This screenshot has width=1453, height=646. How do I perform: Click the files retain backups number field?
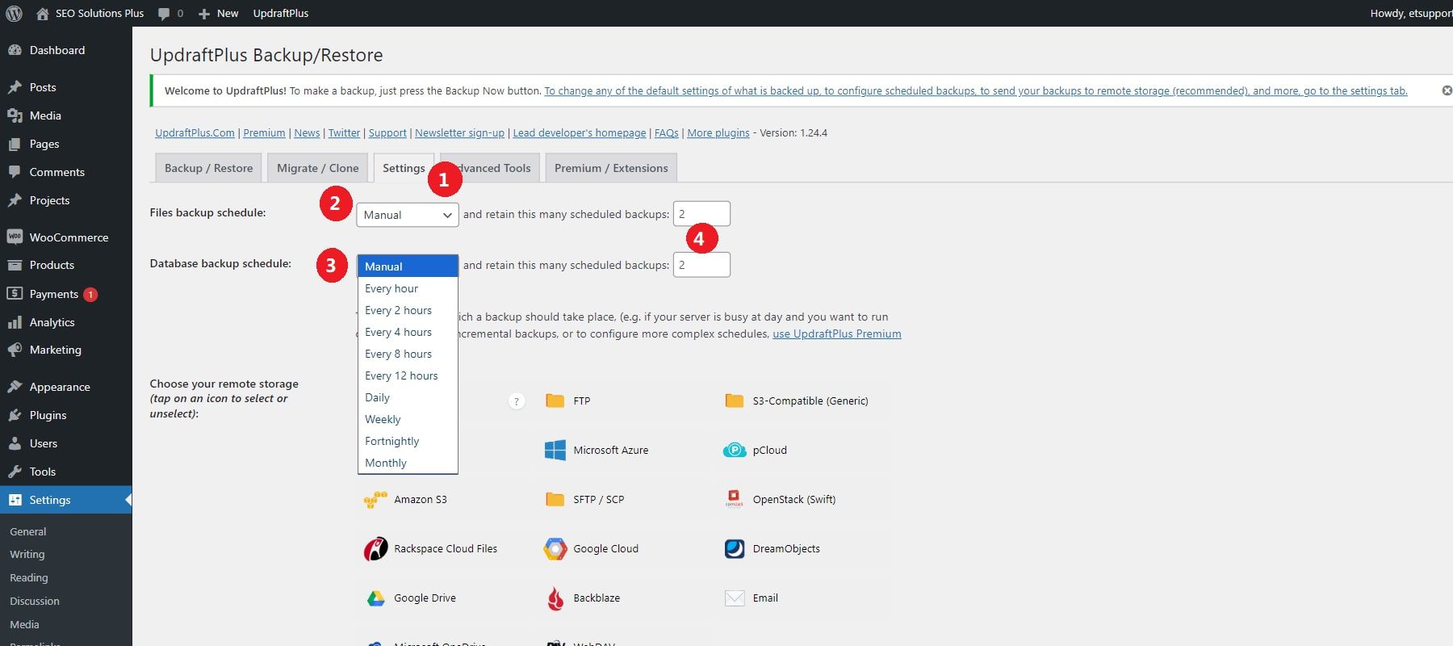pyautogui.click(x=701, y=214)
